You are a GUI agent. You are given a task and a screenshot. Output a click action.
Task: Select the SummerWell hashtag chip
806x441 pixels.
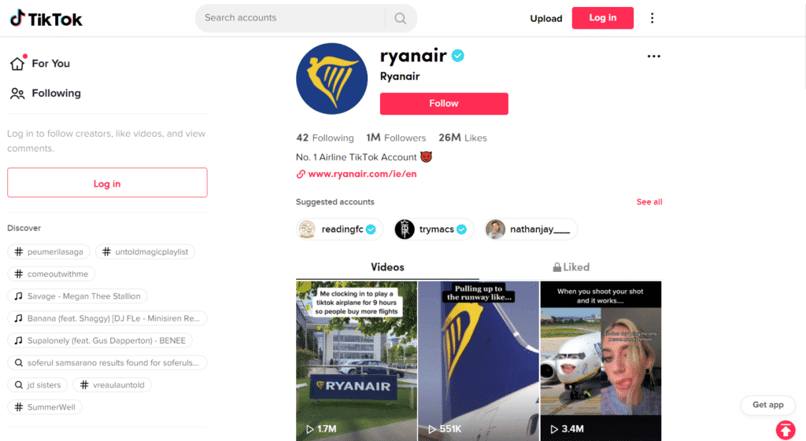(45, 407)
